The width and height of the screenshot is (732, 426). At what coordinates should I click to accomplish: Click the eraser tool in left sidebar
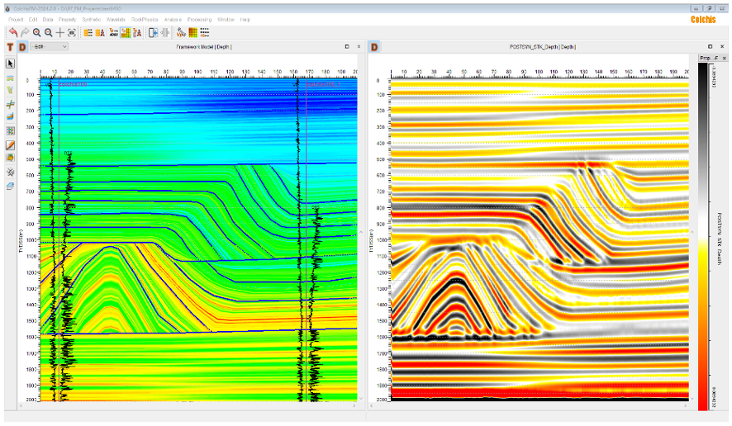[x=11, y=186]
